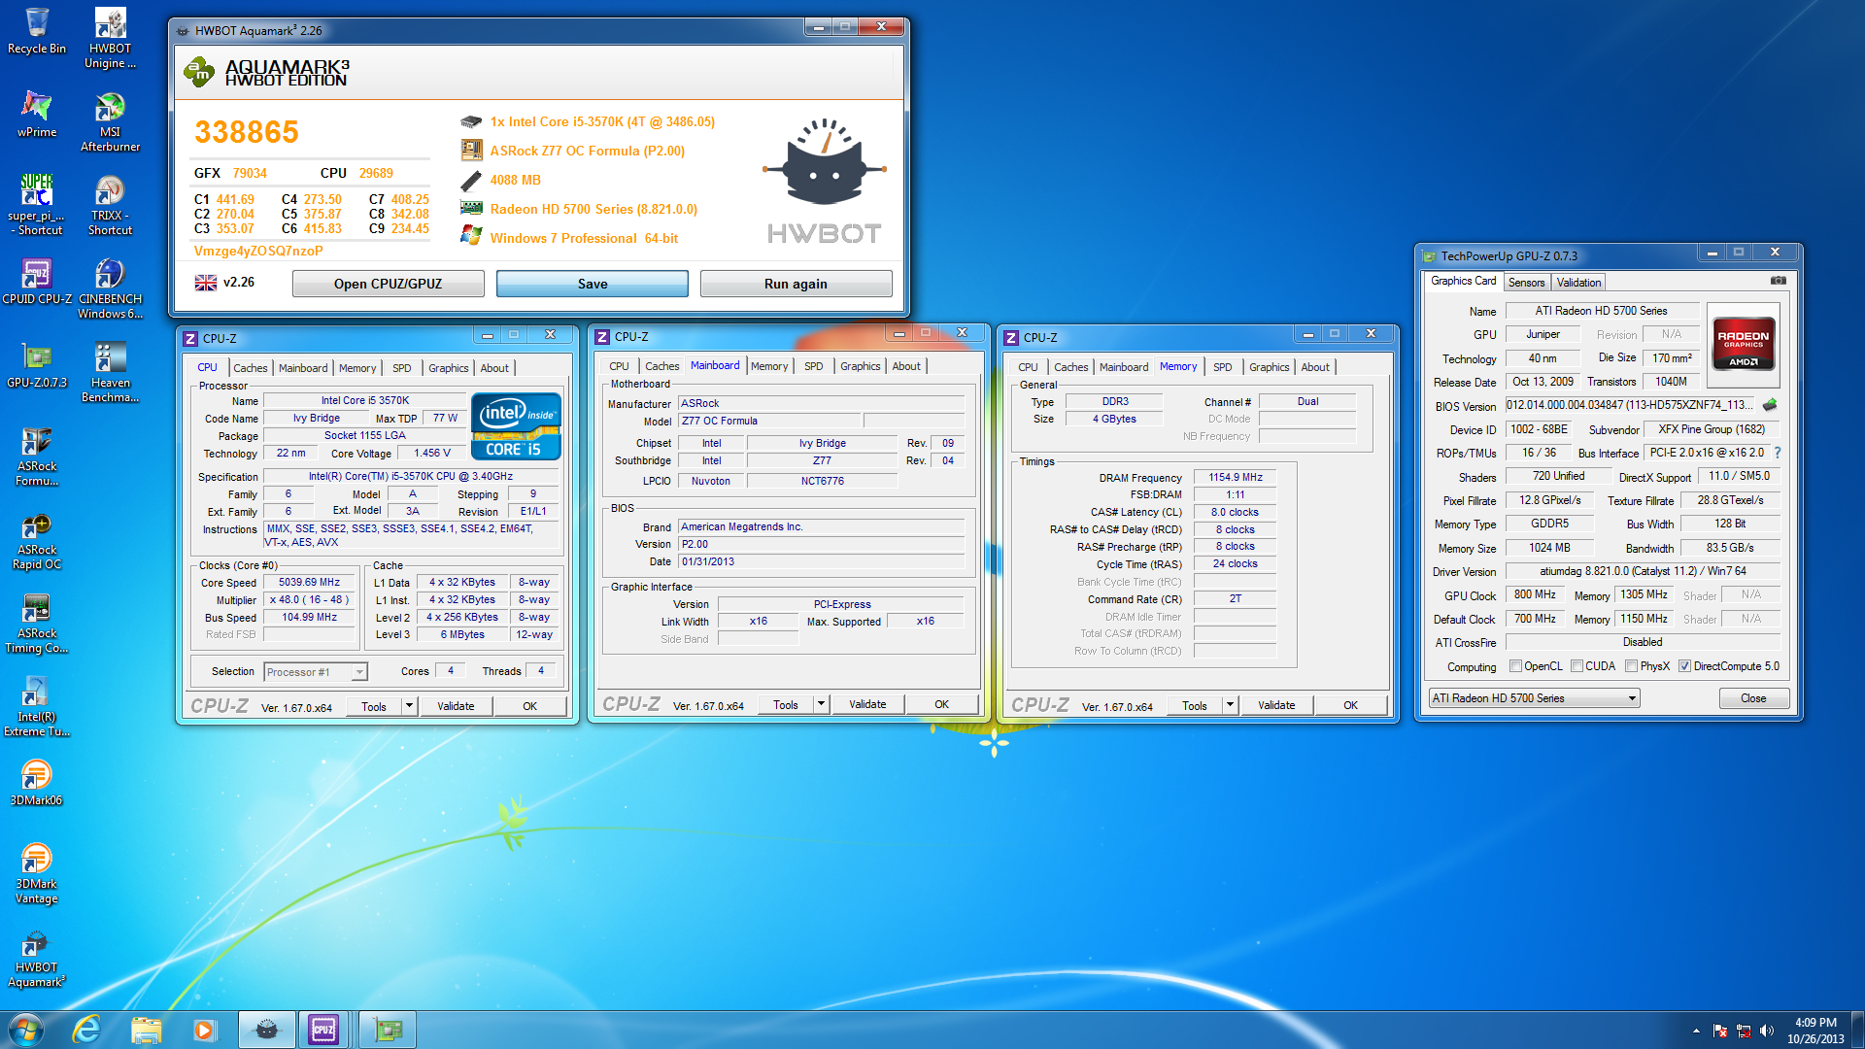Open the Recycle Bin desktop icon
Image resolution: width=1865 pixels, height=1049 pixels.
[x=36, y=31]
